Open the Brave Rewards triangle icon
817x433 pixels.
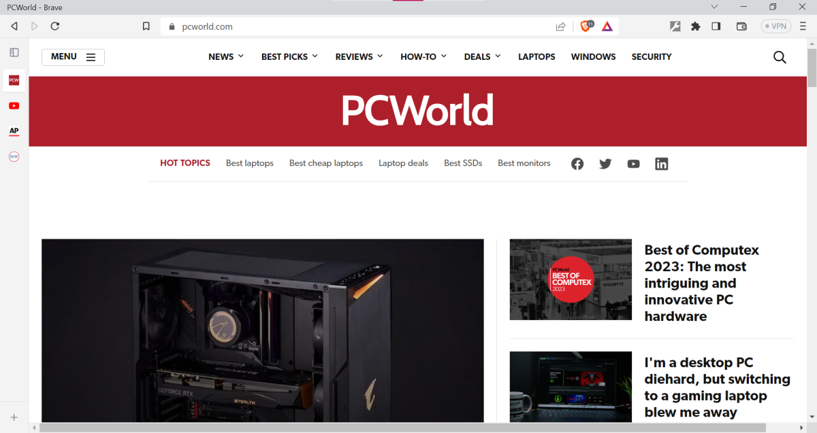tap(607, 27)
